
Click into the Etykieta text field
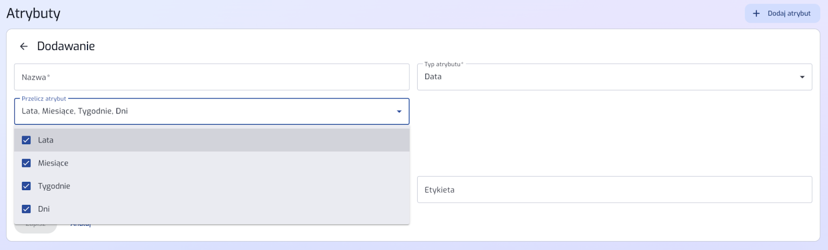click(614, 190)
